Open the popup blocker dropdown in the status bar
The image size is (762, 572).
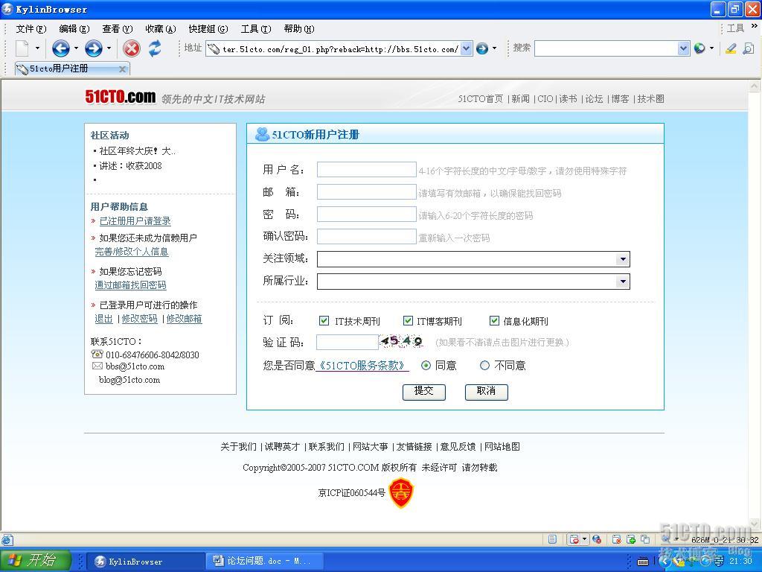(585, 539)
